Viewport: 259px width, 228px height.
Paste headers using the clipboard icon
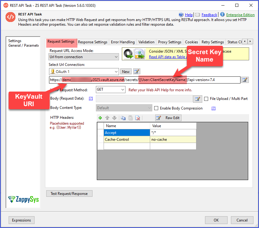tap(130, 118)
